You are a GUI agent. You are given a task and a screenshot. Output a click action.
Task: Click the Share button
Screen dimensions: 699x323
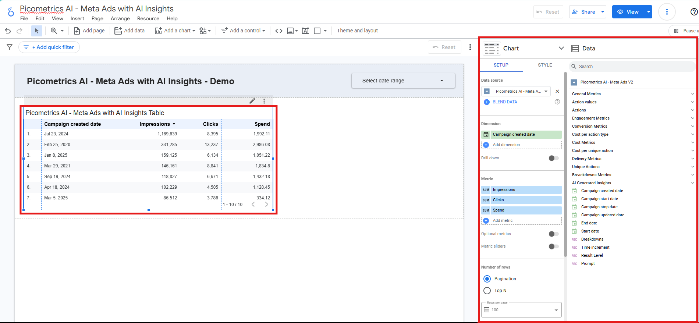pos(583,12)
